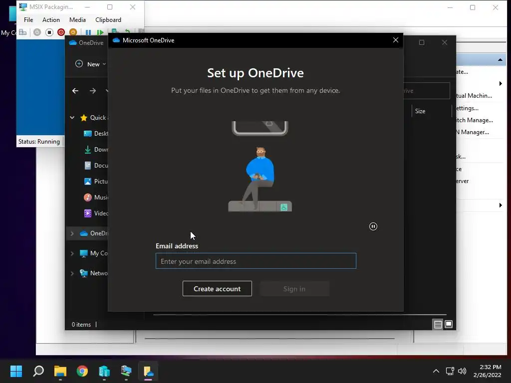Open the Pictures folder in the sidebar
The width and height of the screenshot is (511, 383).
[x=96, y=182]
